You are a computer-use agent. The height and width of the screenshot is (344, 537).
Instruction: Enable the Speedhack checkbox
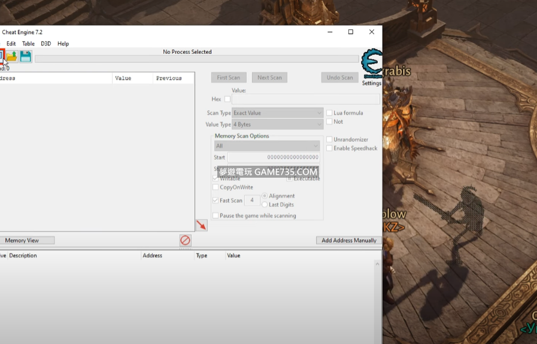329,148
